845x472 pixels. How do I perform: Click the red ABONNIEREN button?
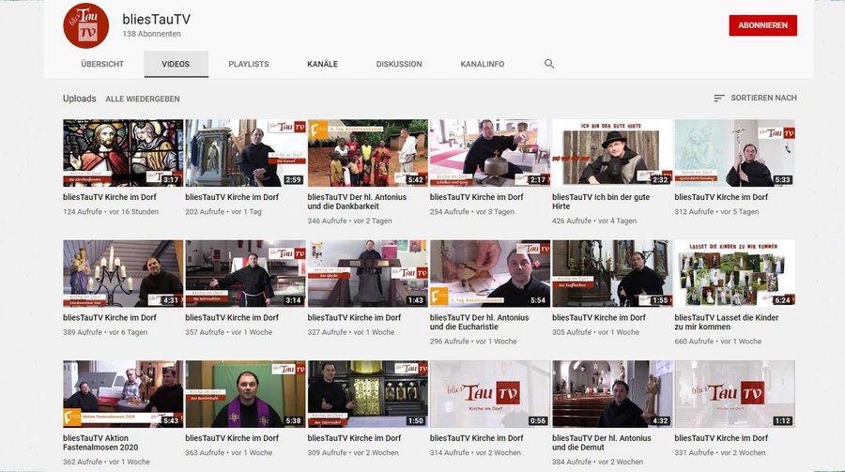click(762, 25)
